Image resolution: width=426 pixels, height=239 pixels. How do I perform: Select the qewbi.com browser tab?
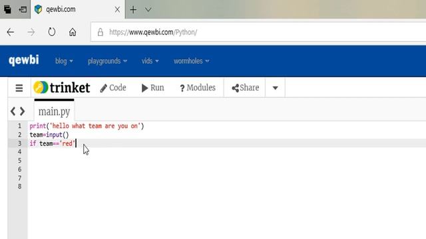point(78,9)
